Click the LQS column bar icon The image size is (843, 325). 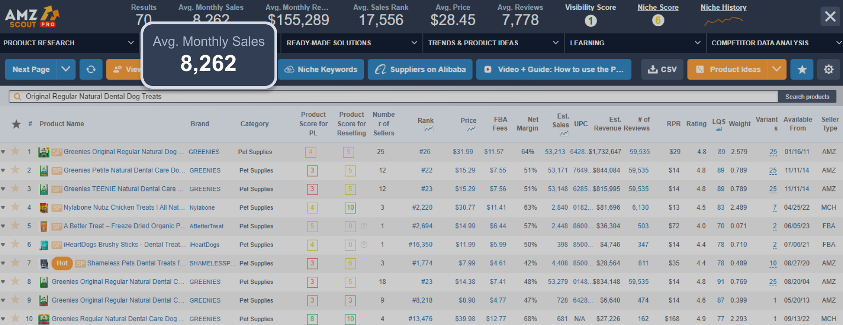point(719,129)
